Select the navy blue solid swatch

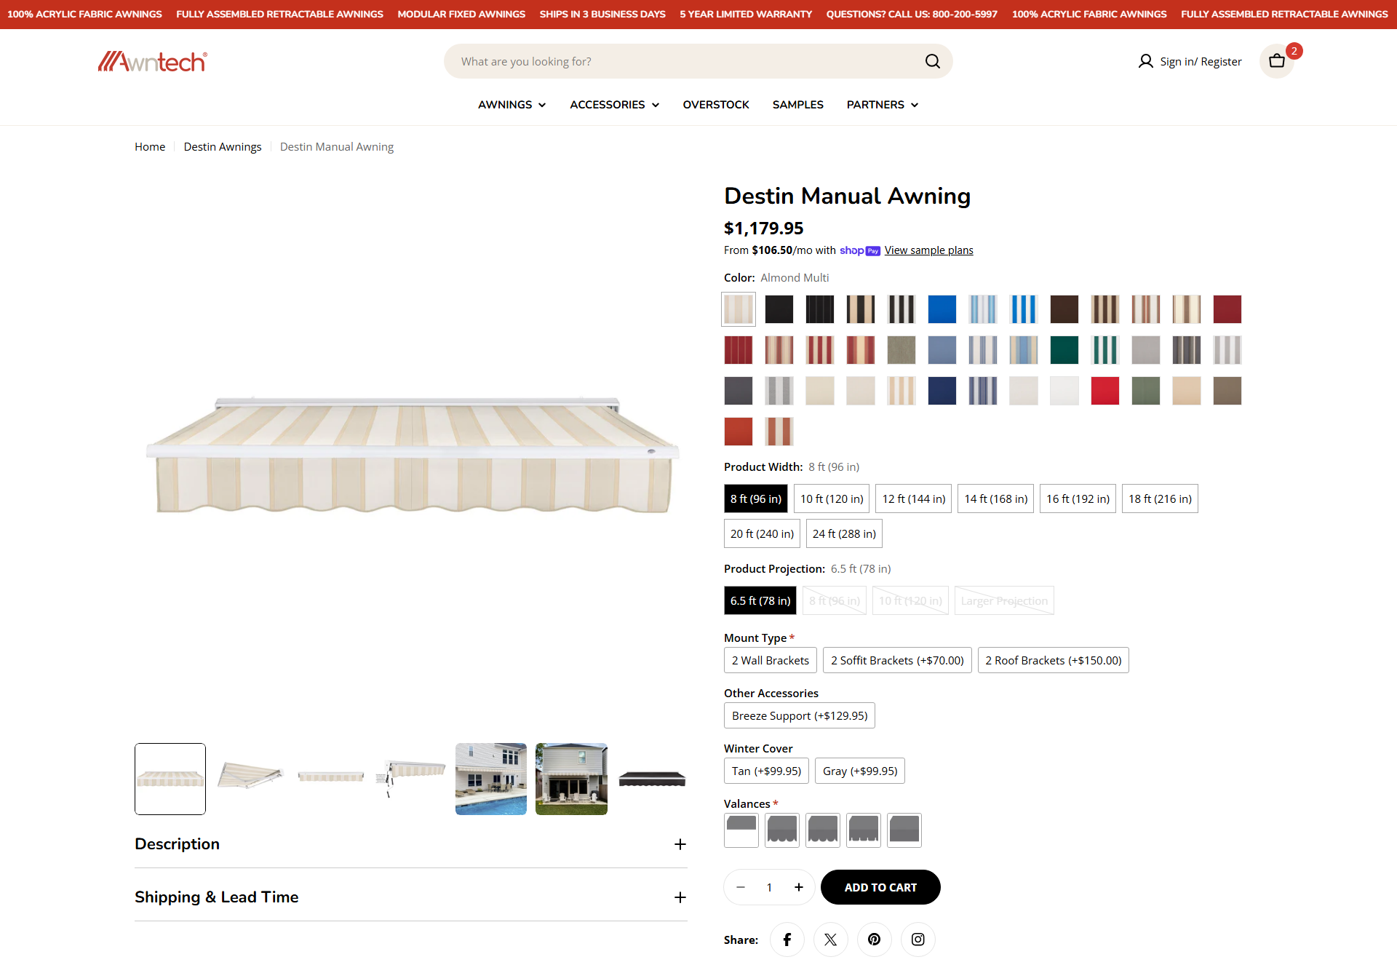942,391
